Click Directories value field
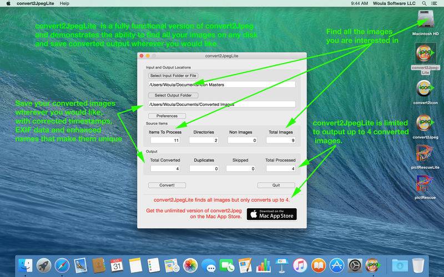The height and width of the screenshot is (277, 444). (x=204, y=140)
